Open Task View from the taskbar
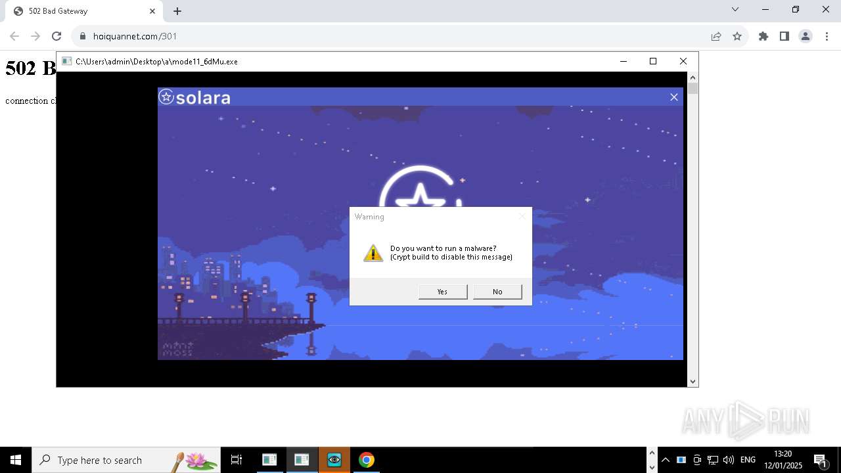This screenshot has height=473, width=841. tap(237, 460)
